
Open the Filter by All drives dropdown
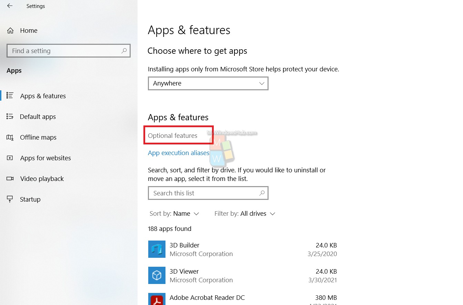pyautogui.click(x=245, y=214)
